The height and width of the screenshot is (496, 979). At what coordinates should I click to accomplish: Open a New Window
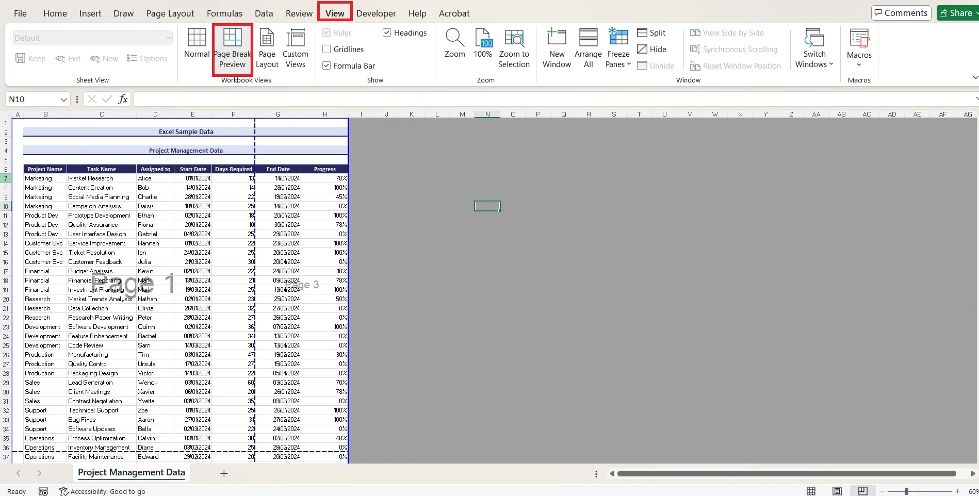pyautogui.click(x=557, y=48)
